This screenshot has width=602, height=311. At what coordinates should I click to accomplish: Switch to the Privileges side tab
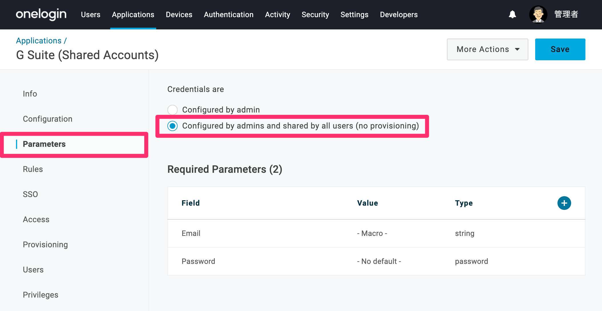click(41, 295)
